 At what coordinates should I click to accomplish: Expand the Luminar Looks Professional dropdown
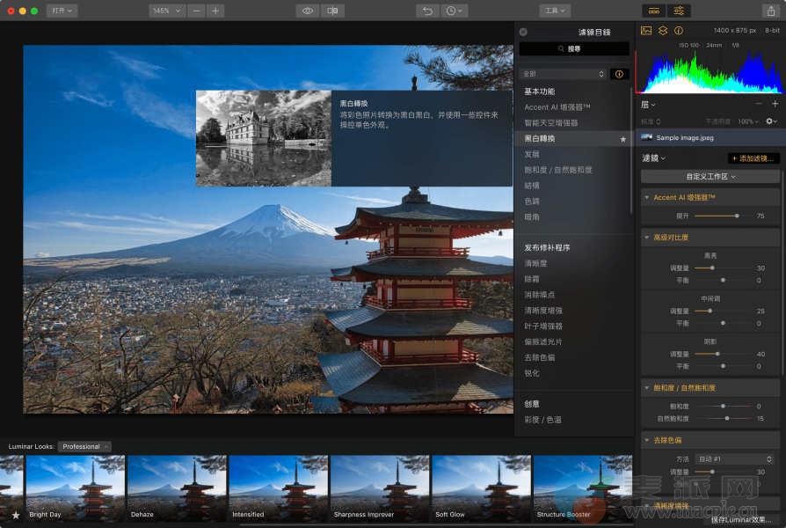click(84, 446)
